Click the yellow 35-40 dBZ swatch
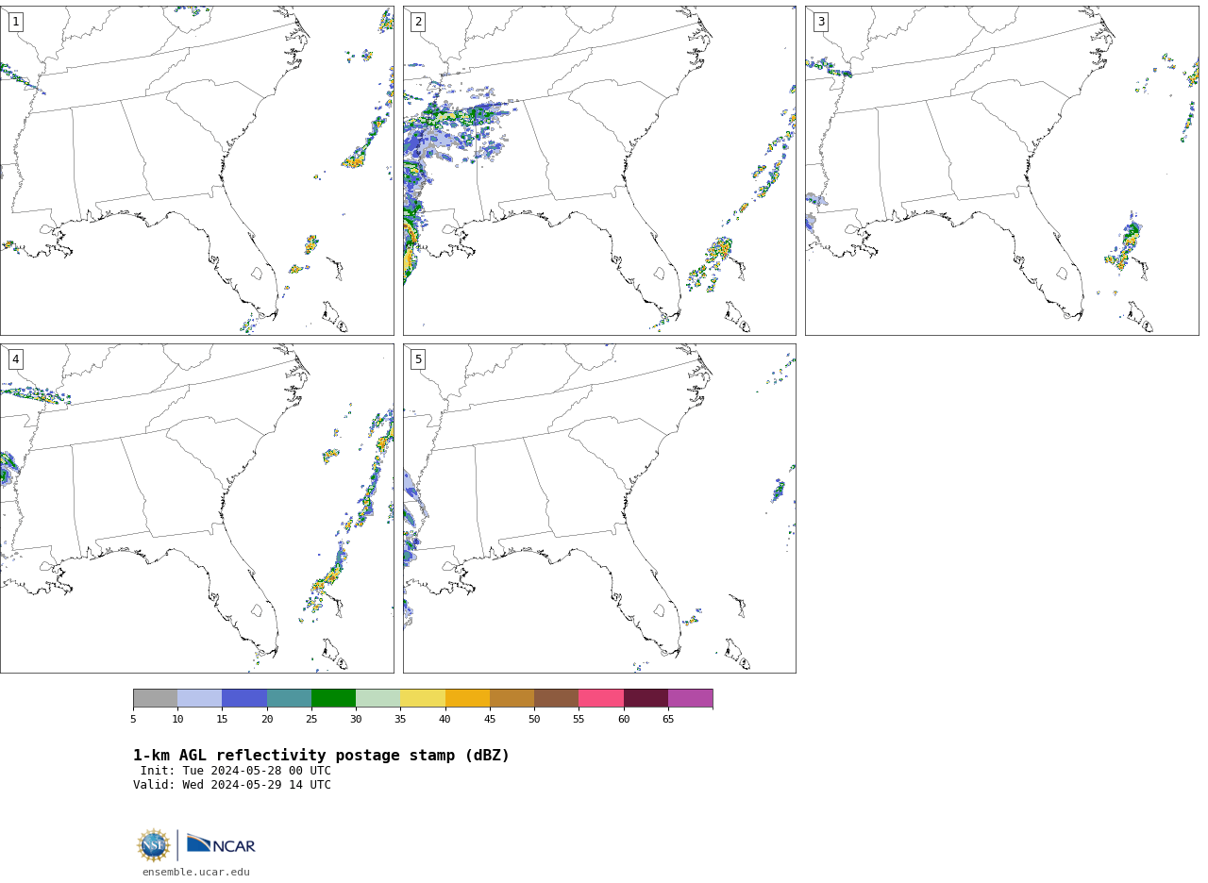This screenshot has height=883, width=1208. [x=423, y=698]
